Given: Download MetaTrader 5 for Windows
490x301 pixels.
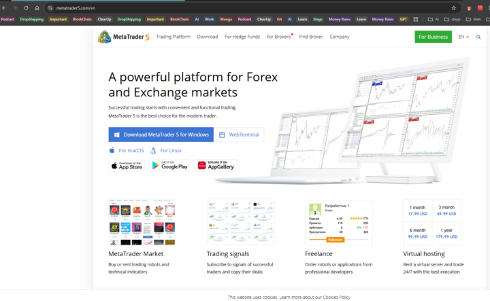Looking at the screenshot, I should (x=161, y=135).
